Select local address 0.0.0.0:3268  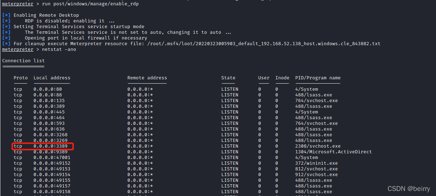pos(50,134)
